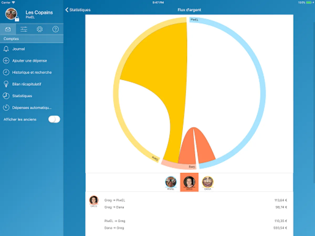Image resolution: width=315 pixels, height=236 pixels.
Task: Open Historique et recherche
Action: tap(31, 72)
